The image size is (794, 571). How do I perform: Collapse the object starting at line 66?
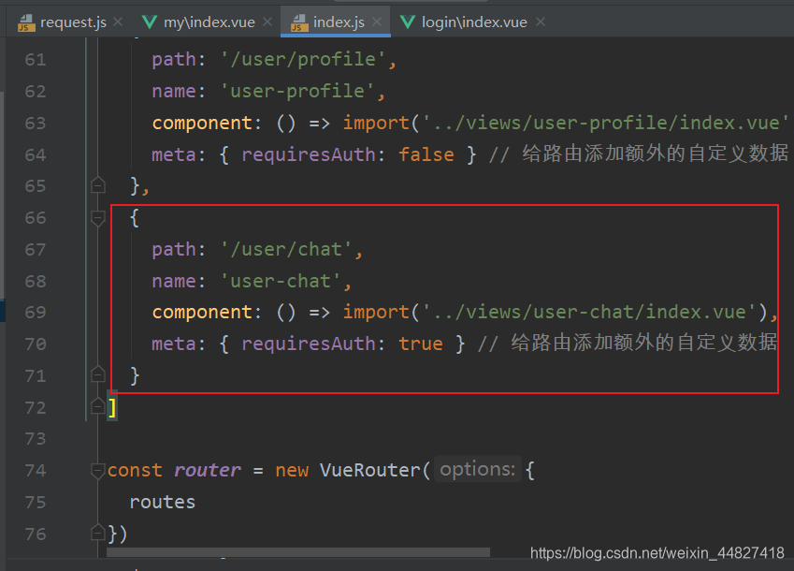tap(98, 218)
